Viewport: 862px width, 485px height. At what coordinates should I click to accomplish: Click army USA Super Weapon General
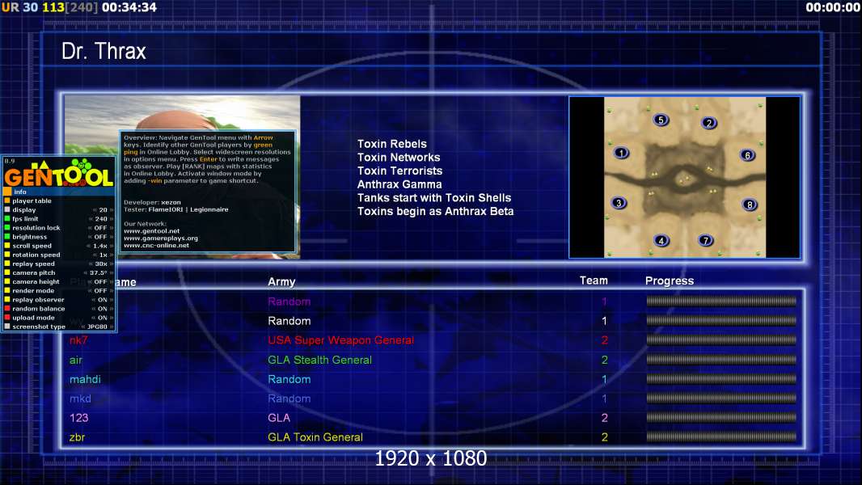point(341,340)
